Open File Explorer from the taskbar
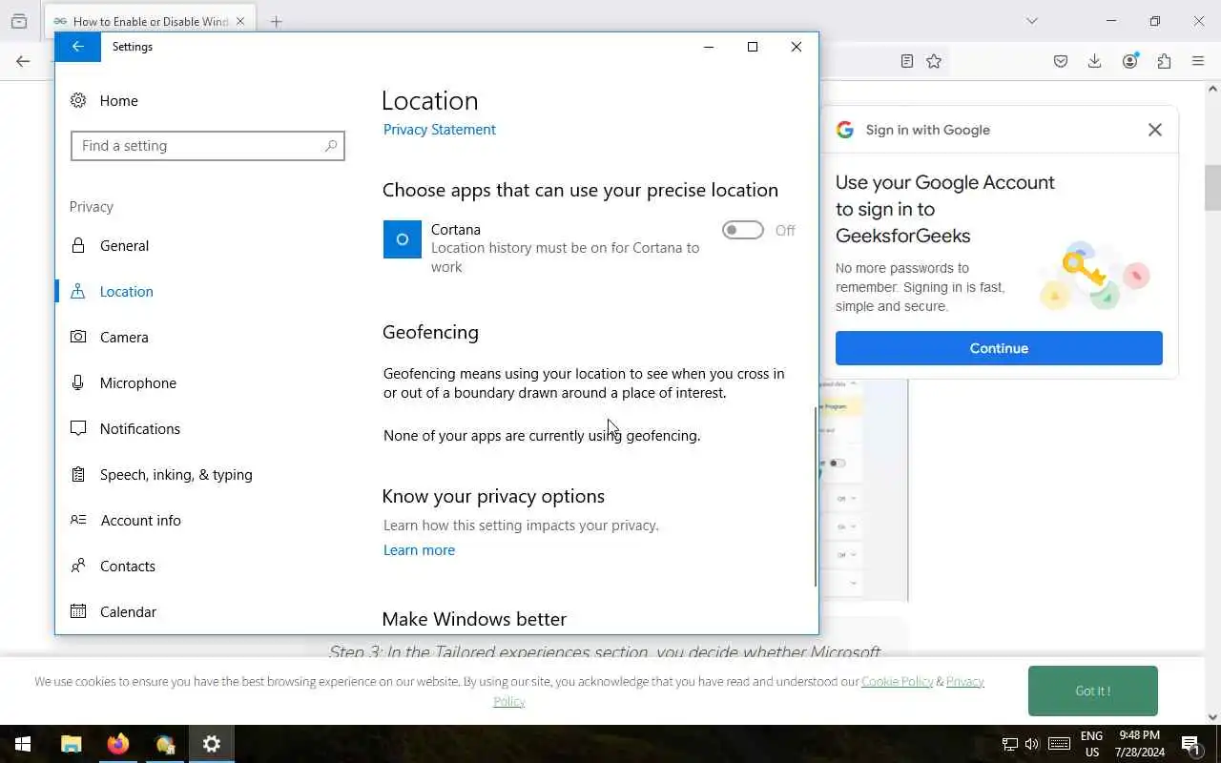Screen dimensions: 1221x763 [x=71, y=744]
